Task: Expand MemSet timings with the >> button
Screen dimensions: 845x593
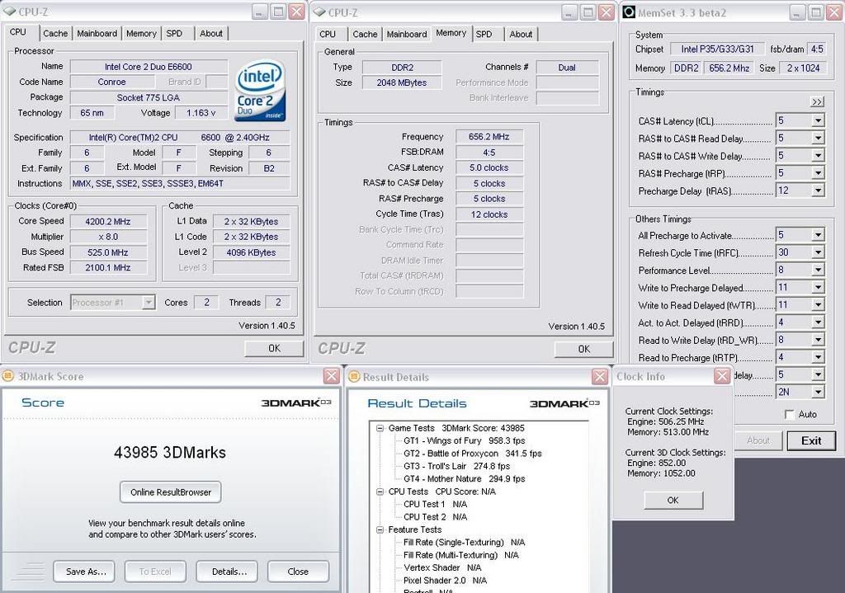Action: coord(817,101)
